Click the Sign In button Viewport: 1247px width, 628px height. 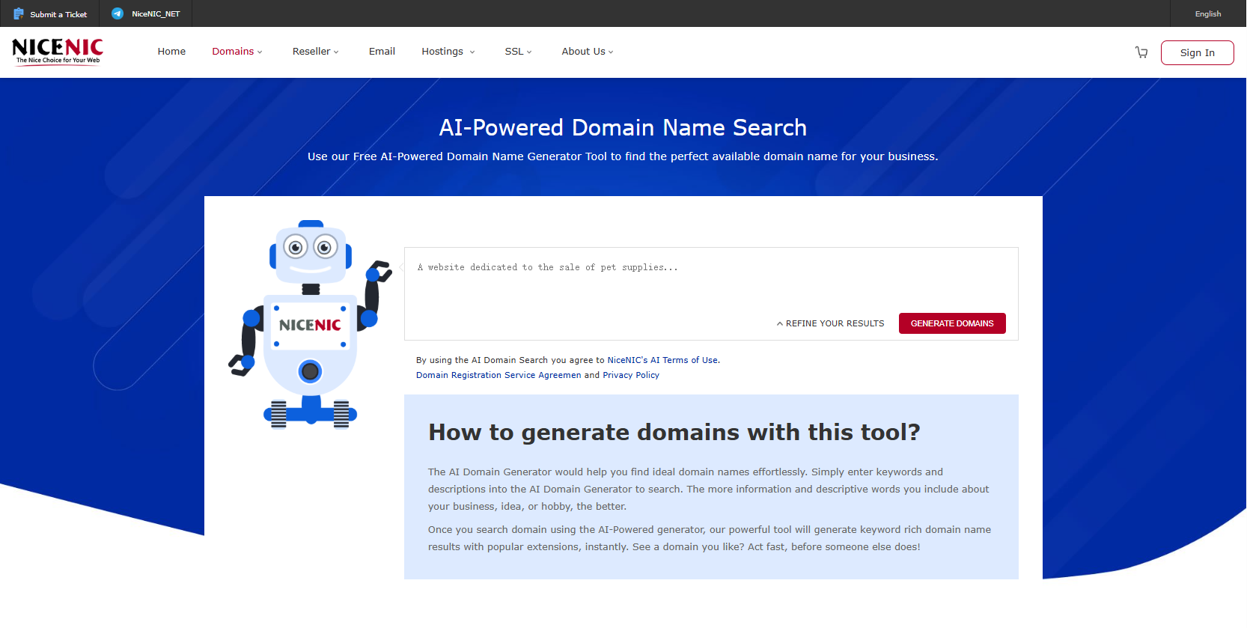point(1197,52)
